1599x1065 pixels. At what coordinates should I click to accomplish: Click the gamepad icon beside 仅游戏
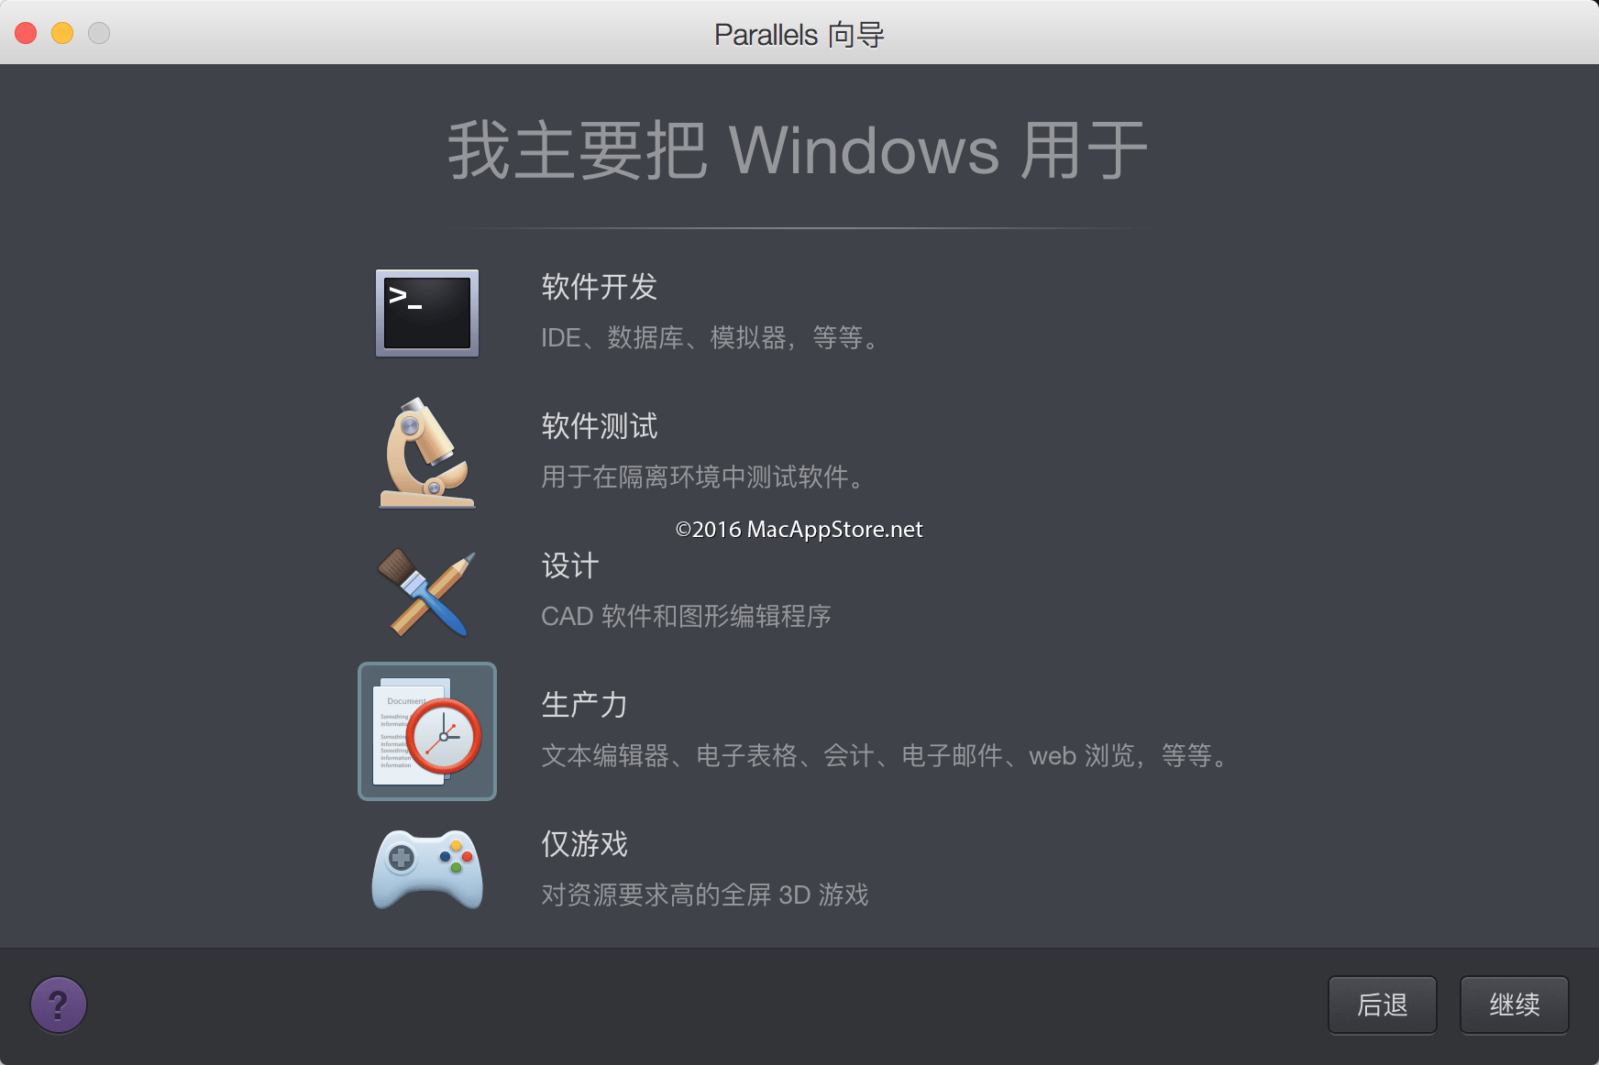(x=426, y=871)
